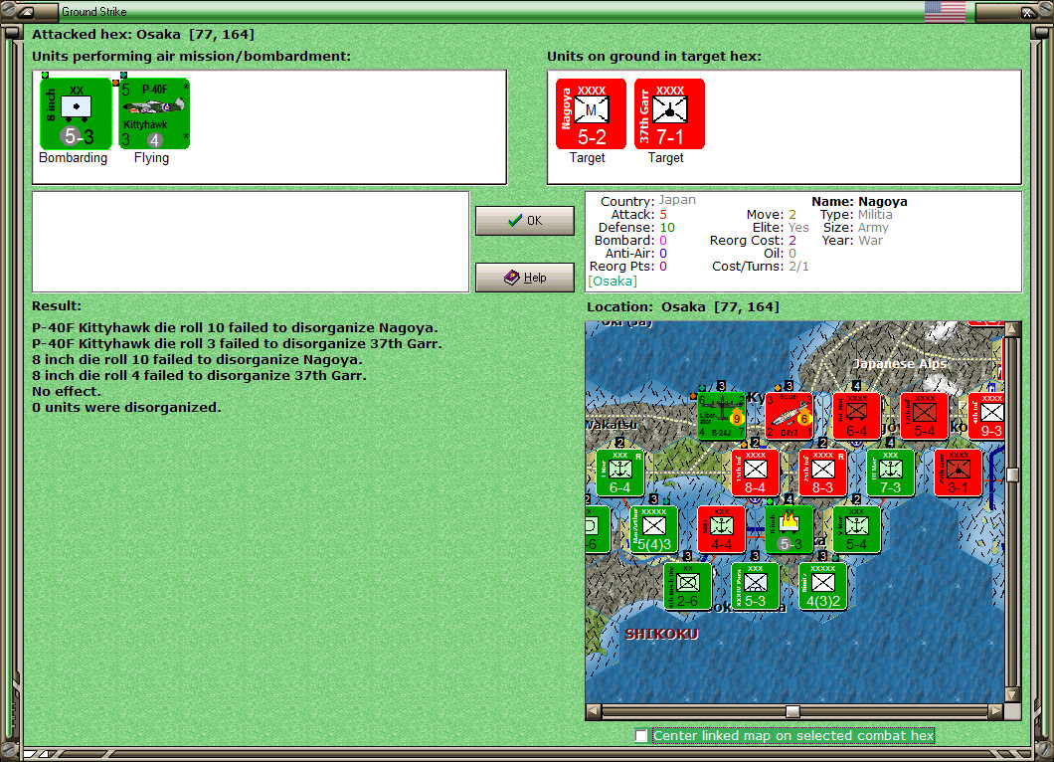The height and width of the screenshot is (762, 1054).
Task: Click the empty message text box
Action: (x=250, y=242)
